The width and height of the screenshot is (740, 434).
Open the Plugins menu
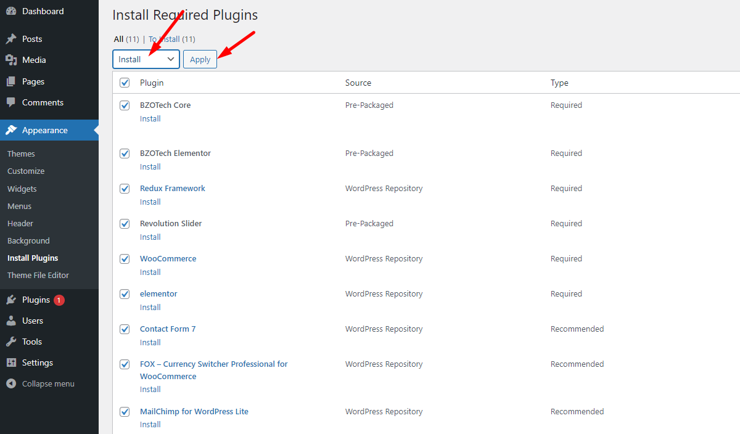pos(49,300)
